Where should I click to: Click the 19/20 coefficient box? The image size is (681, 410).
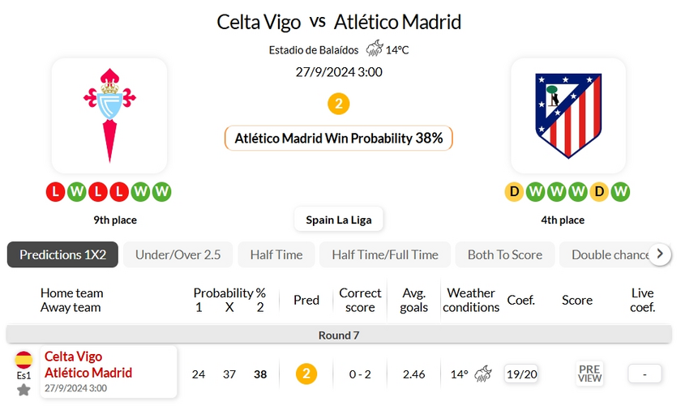(521, 374)
